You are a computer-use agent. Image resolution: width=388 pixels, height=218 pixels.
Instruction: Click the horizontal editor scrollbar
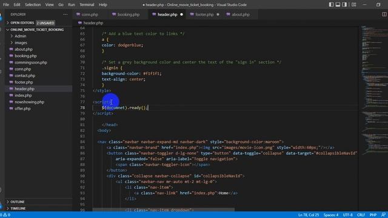click(x=163, y=210)
